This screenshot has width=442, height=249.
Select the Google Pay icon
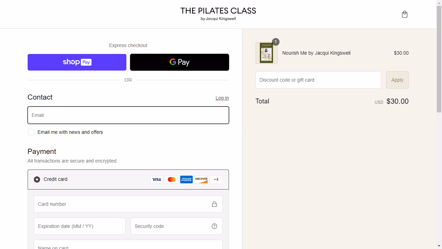tap(179, 62)
